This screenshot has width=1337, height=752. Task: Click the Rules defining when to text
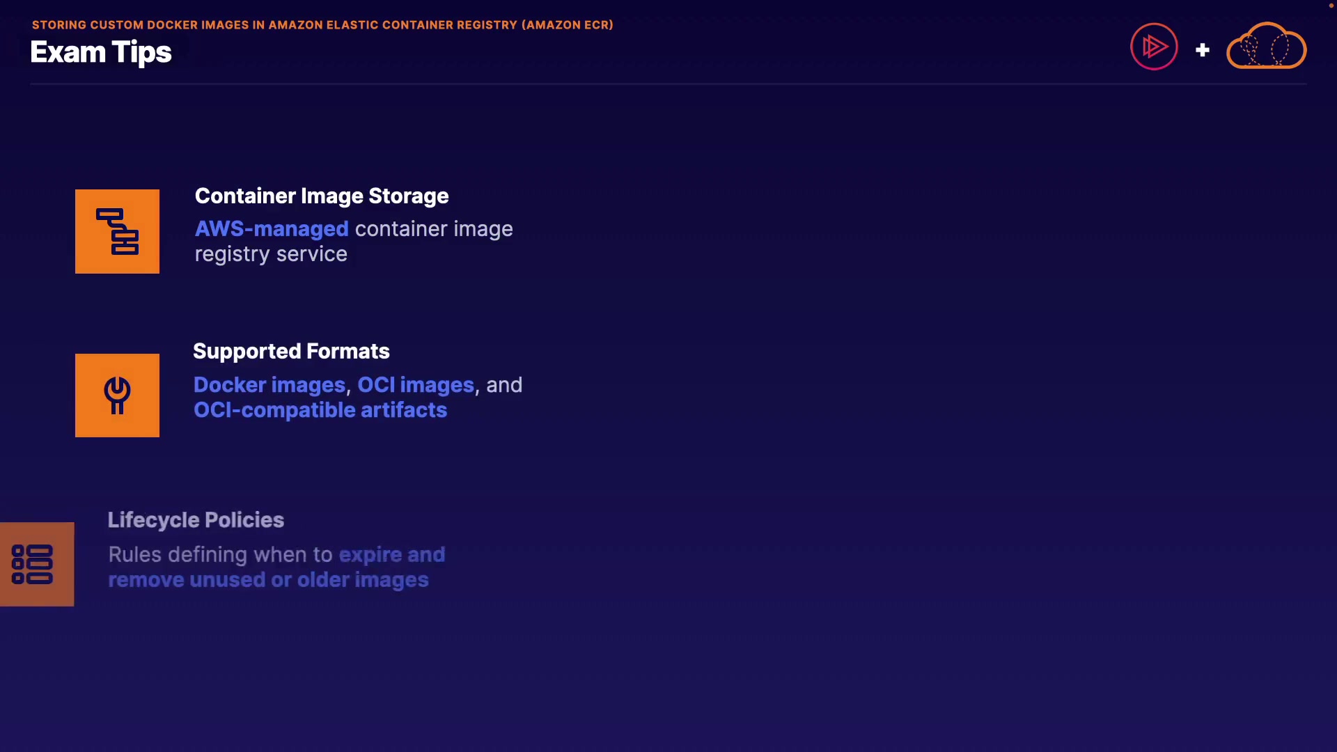221,555
